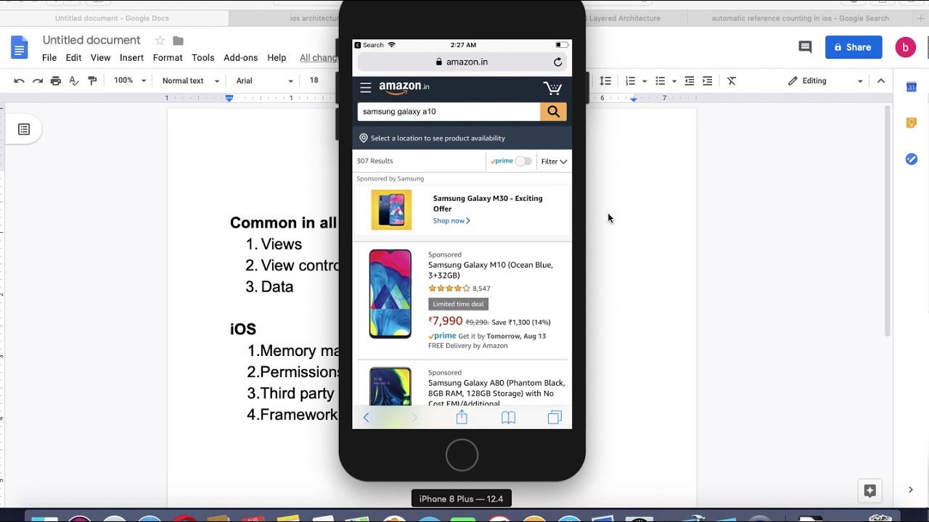Open the document outline icon
This screenshot has width=929, height=522.
[x=24, y=130]
